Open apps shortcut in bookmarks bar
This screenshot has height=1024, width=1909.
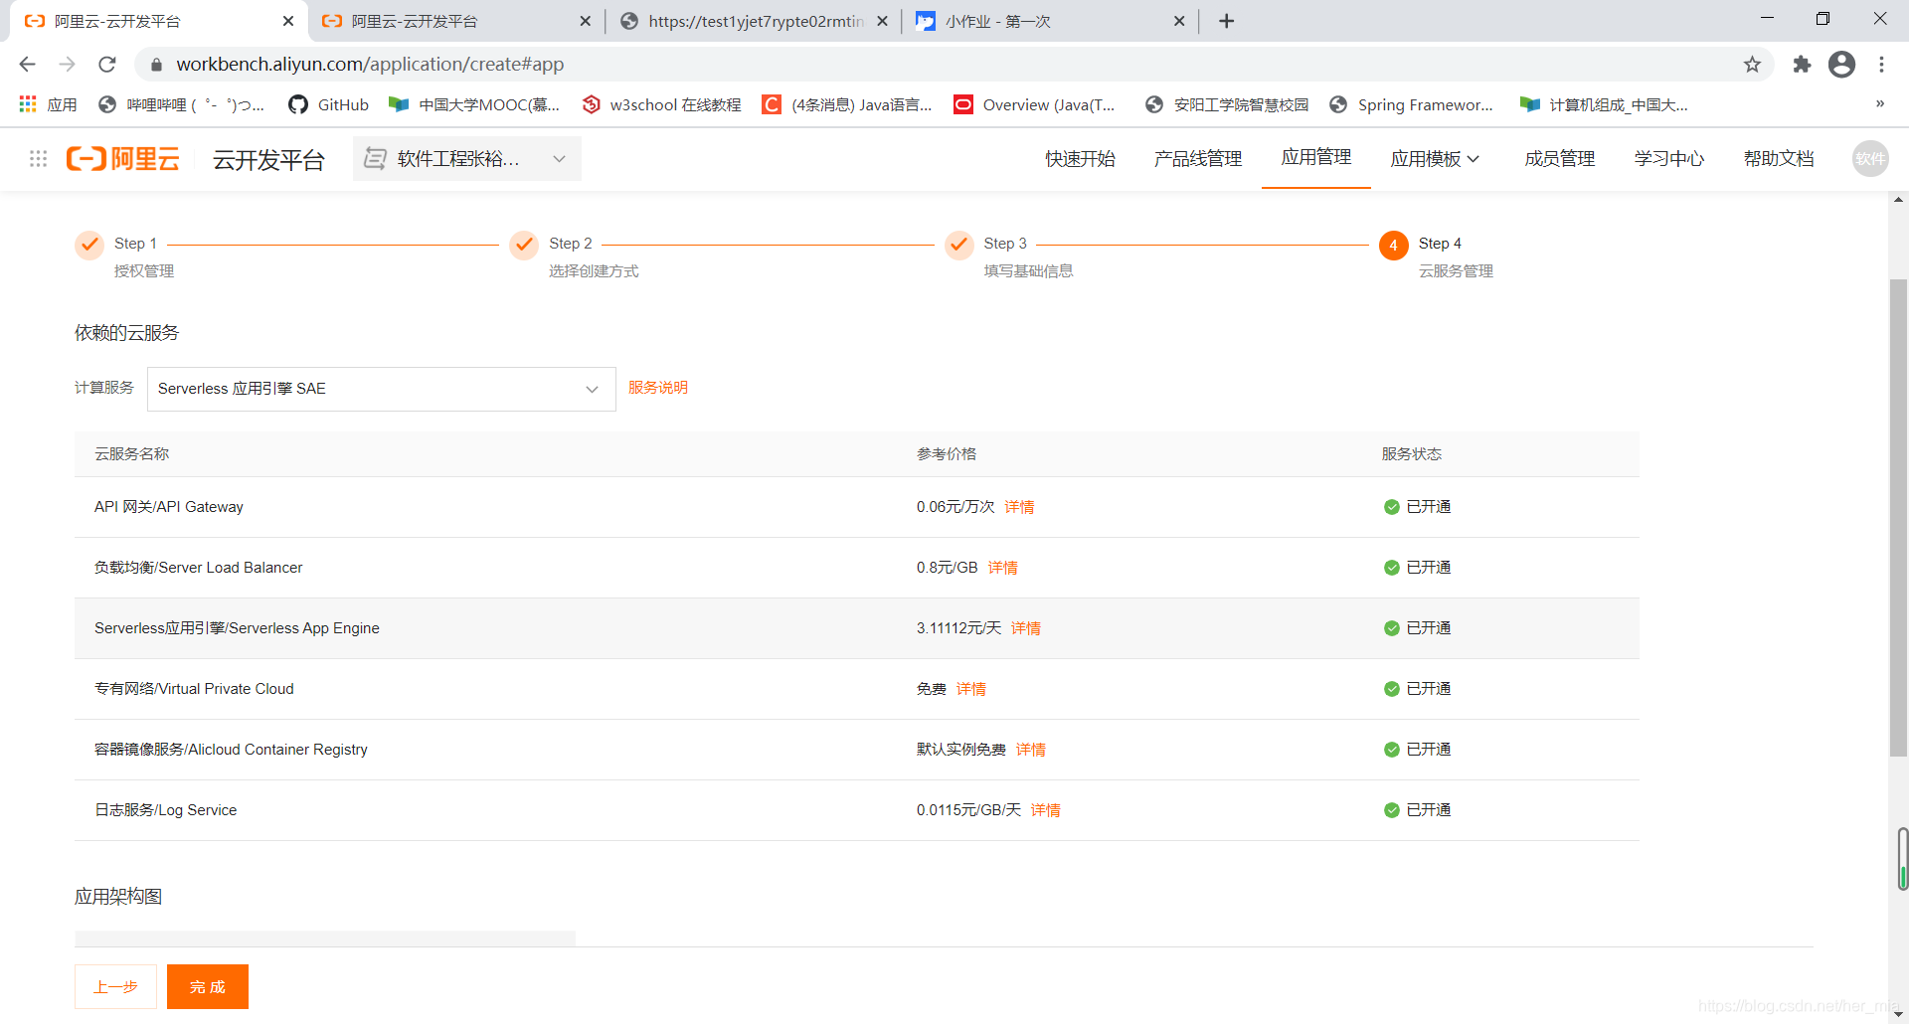coord(48,104)
